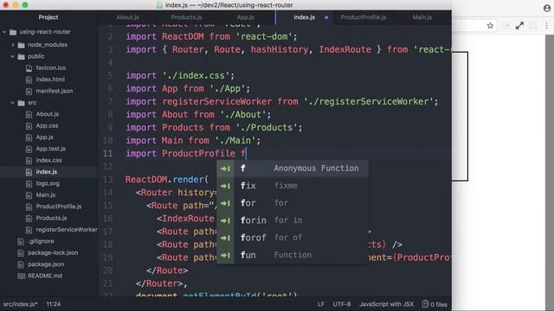Collapse the src folder
Screen dimensions: 554x311
[x=13, y=103]
